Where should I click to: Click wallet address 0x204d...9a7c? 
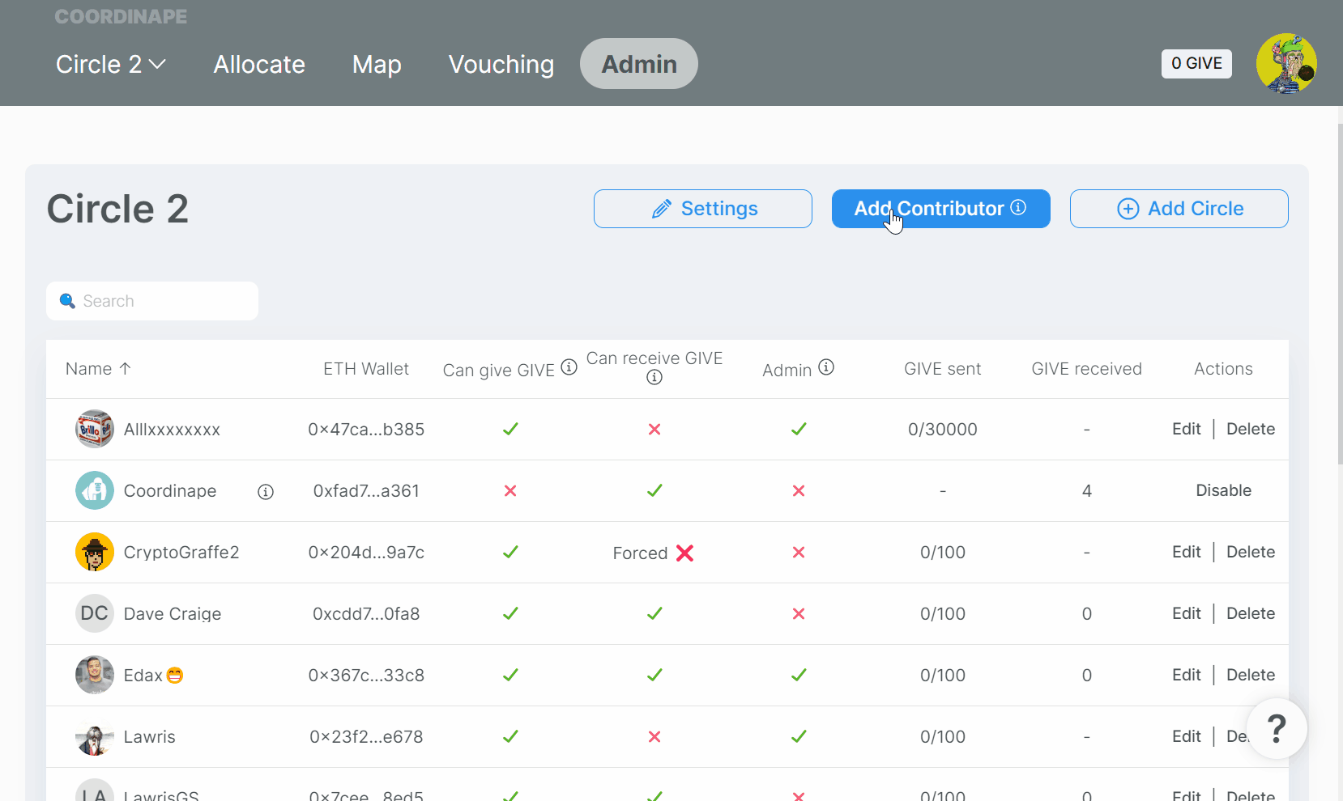pos(366,552)
